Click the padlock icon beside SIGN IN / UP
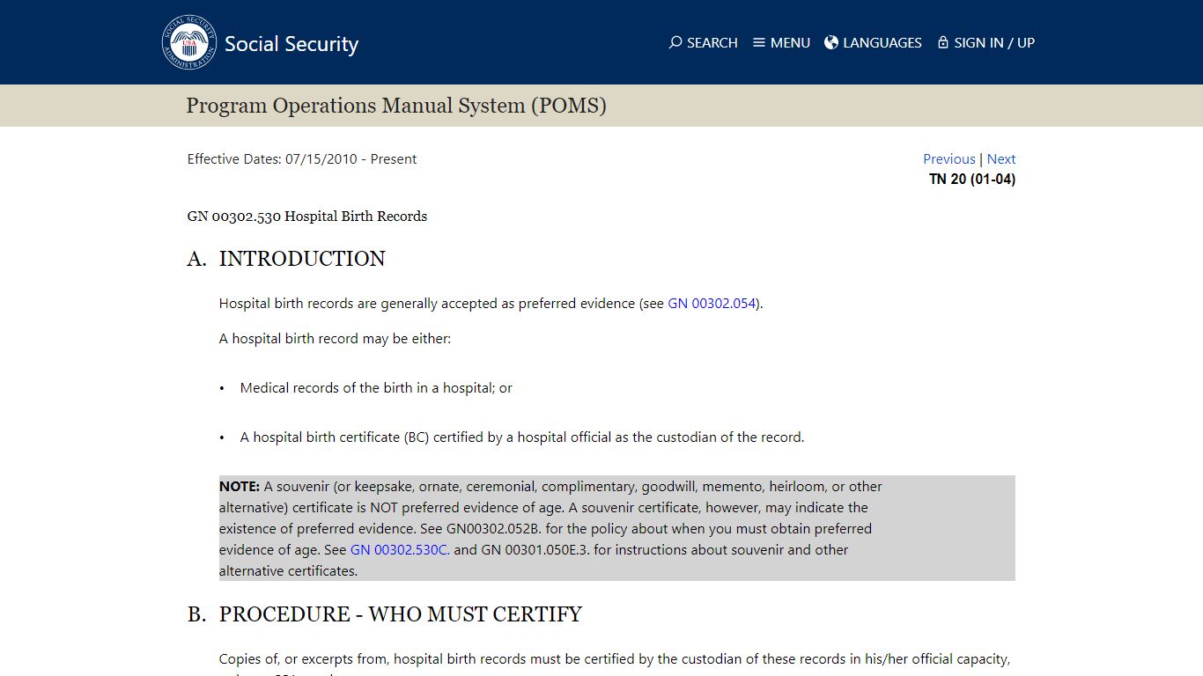The image size is (1203, 676). tap(943, 42)
